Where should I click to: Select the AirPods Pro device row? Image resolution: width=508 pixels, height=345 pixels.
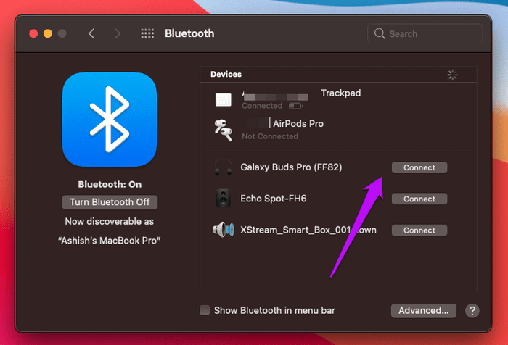[x=339, y=130]
